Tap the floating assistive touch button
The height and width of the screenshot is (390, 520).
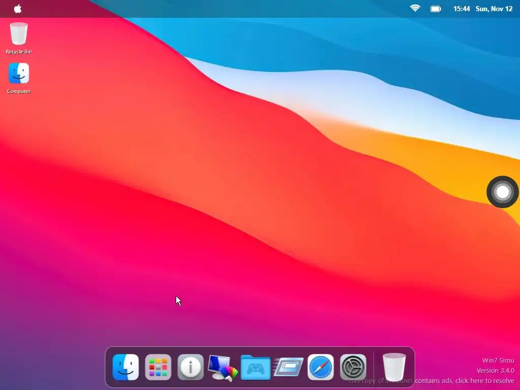click(x=502, y=192)
